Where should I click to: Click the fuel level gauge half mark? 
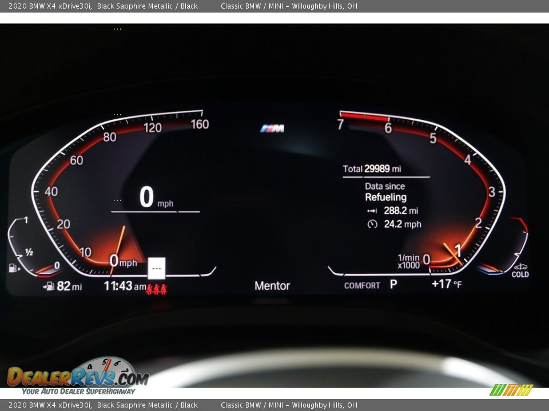(x=29, y=252)
